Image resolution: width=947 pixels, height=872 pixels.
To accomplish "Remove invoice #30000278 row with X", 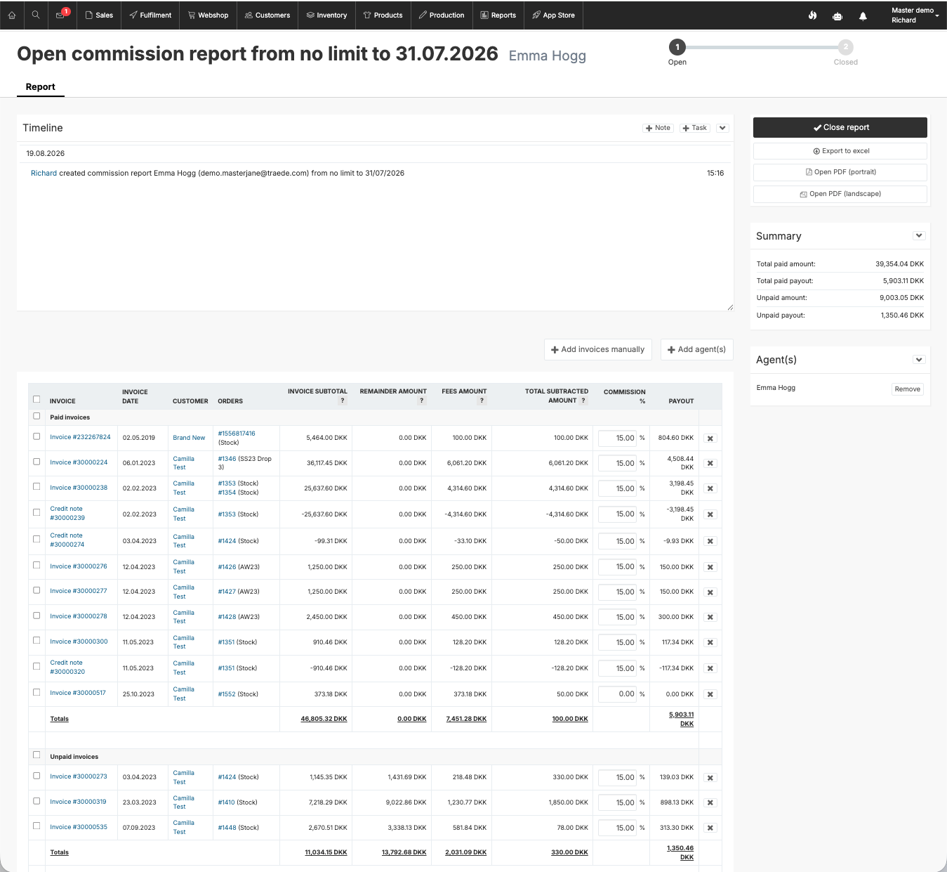I will [x=710, y=618].
